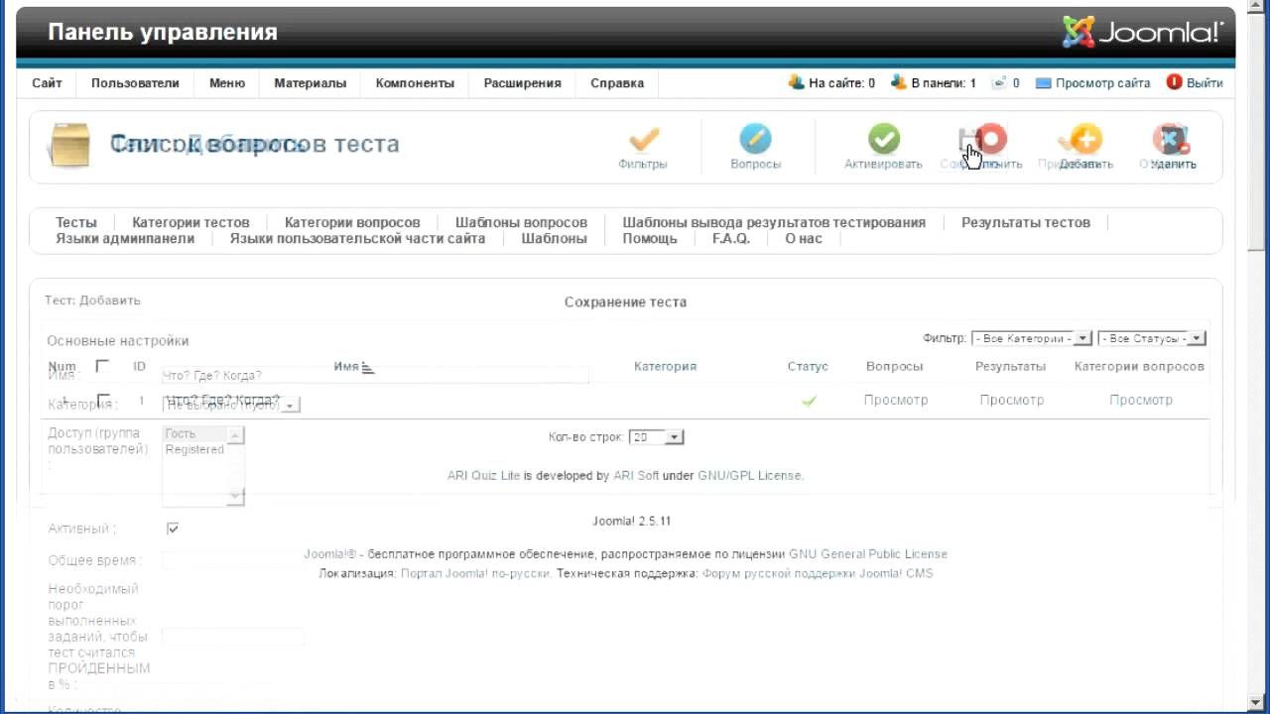Open the F.A.Q. link
This screenshot has width=1270, height=714.
pos(731,238)
